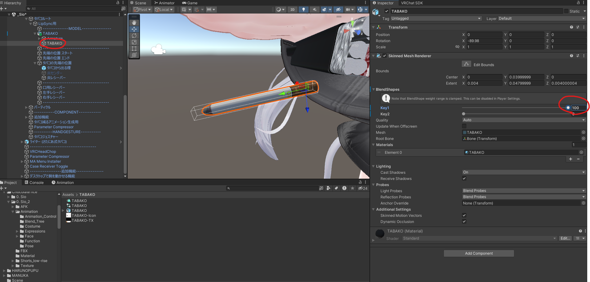
Task: Add a material slot with plus
Action: click(570, 159)
